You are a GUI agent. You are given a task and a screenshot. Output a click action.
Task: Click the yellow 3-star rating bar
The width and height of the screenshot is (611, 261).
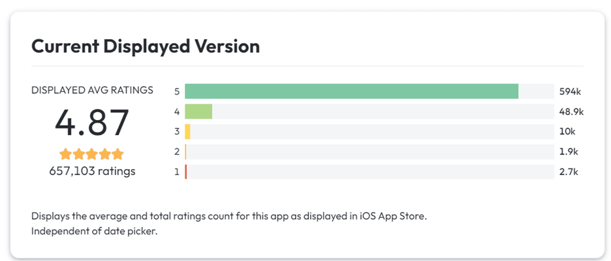coord(188,132)
